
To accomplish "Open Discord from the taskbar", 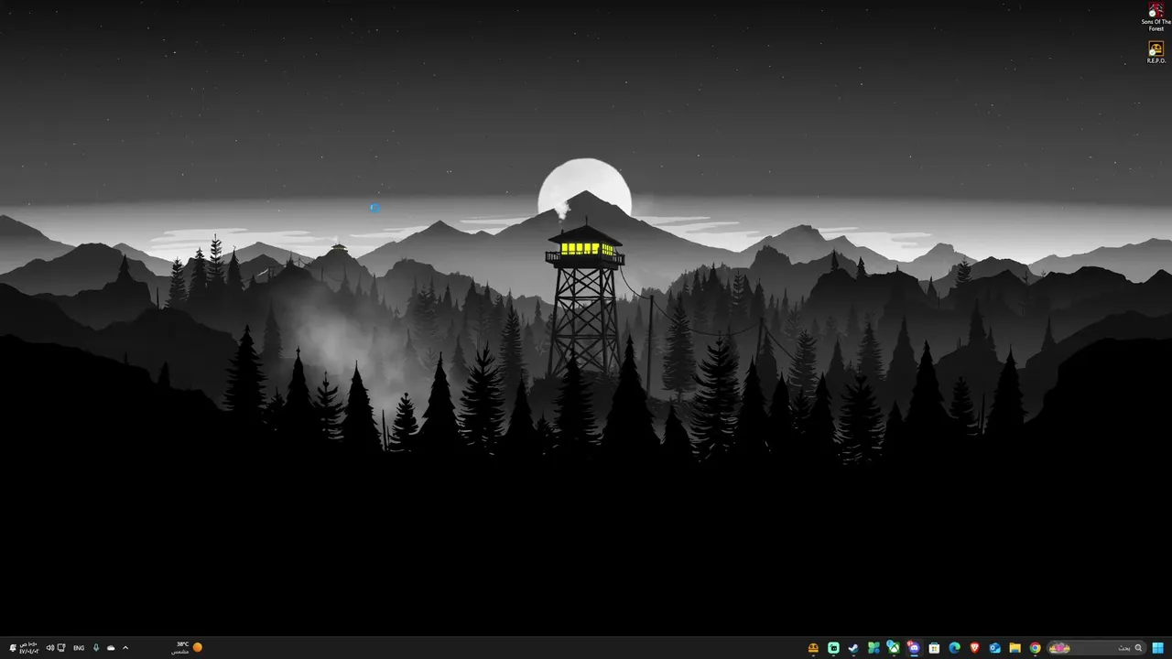I will (x=914, y=648).
